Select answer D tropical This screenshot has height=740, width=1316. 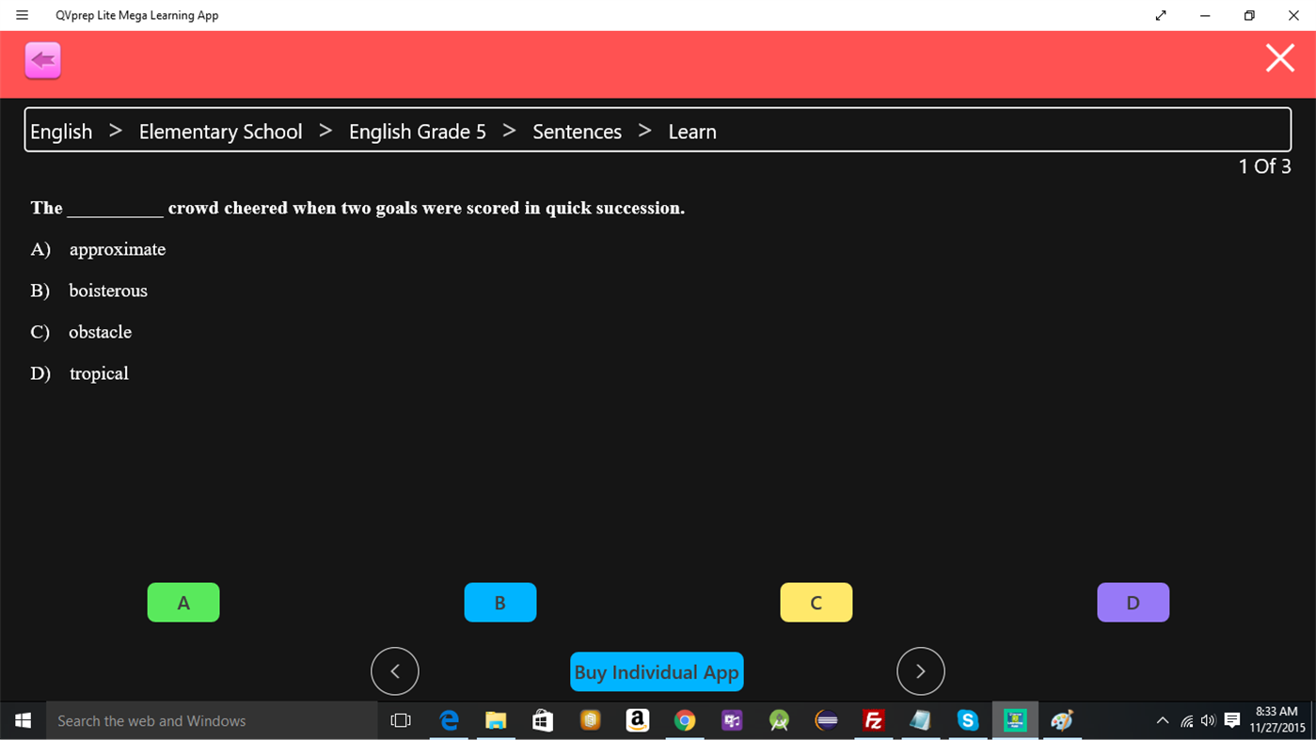pyautogui.click(x=1133, y=602)
